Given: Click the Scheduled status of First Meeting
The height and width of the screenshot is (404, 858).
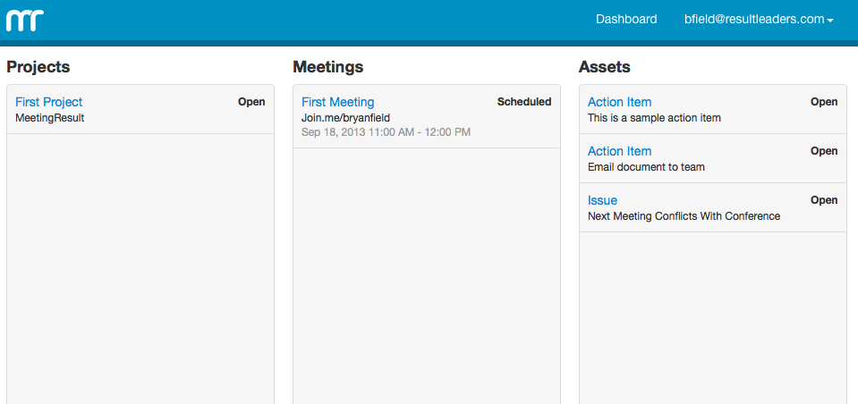Looking at the screenshot, I should 524,102.
